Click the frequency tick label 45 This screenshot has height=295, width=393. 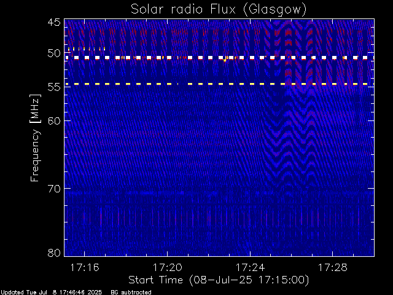pos(54,22)
